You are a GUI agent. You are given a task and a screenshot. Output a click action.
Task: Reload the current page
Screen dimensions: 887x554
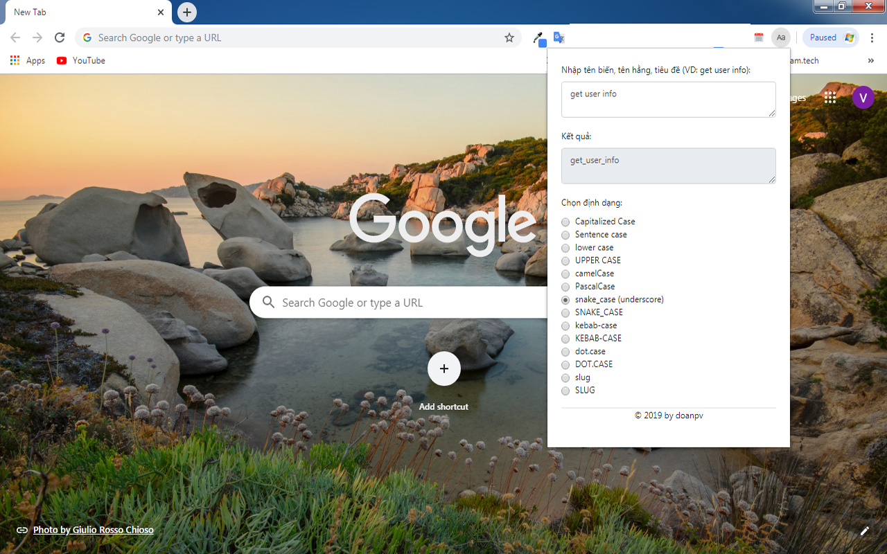pos(60,38)
